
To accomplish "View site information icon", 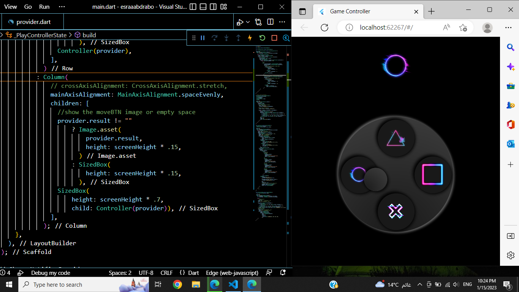I will coord(350,27).
